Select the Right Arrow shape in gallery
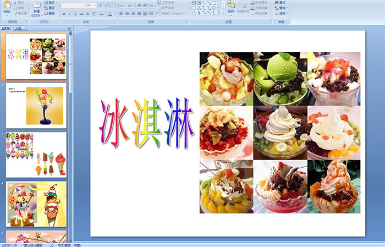 pyautogui.click(x=214, y=8)
